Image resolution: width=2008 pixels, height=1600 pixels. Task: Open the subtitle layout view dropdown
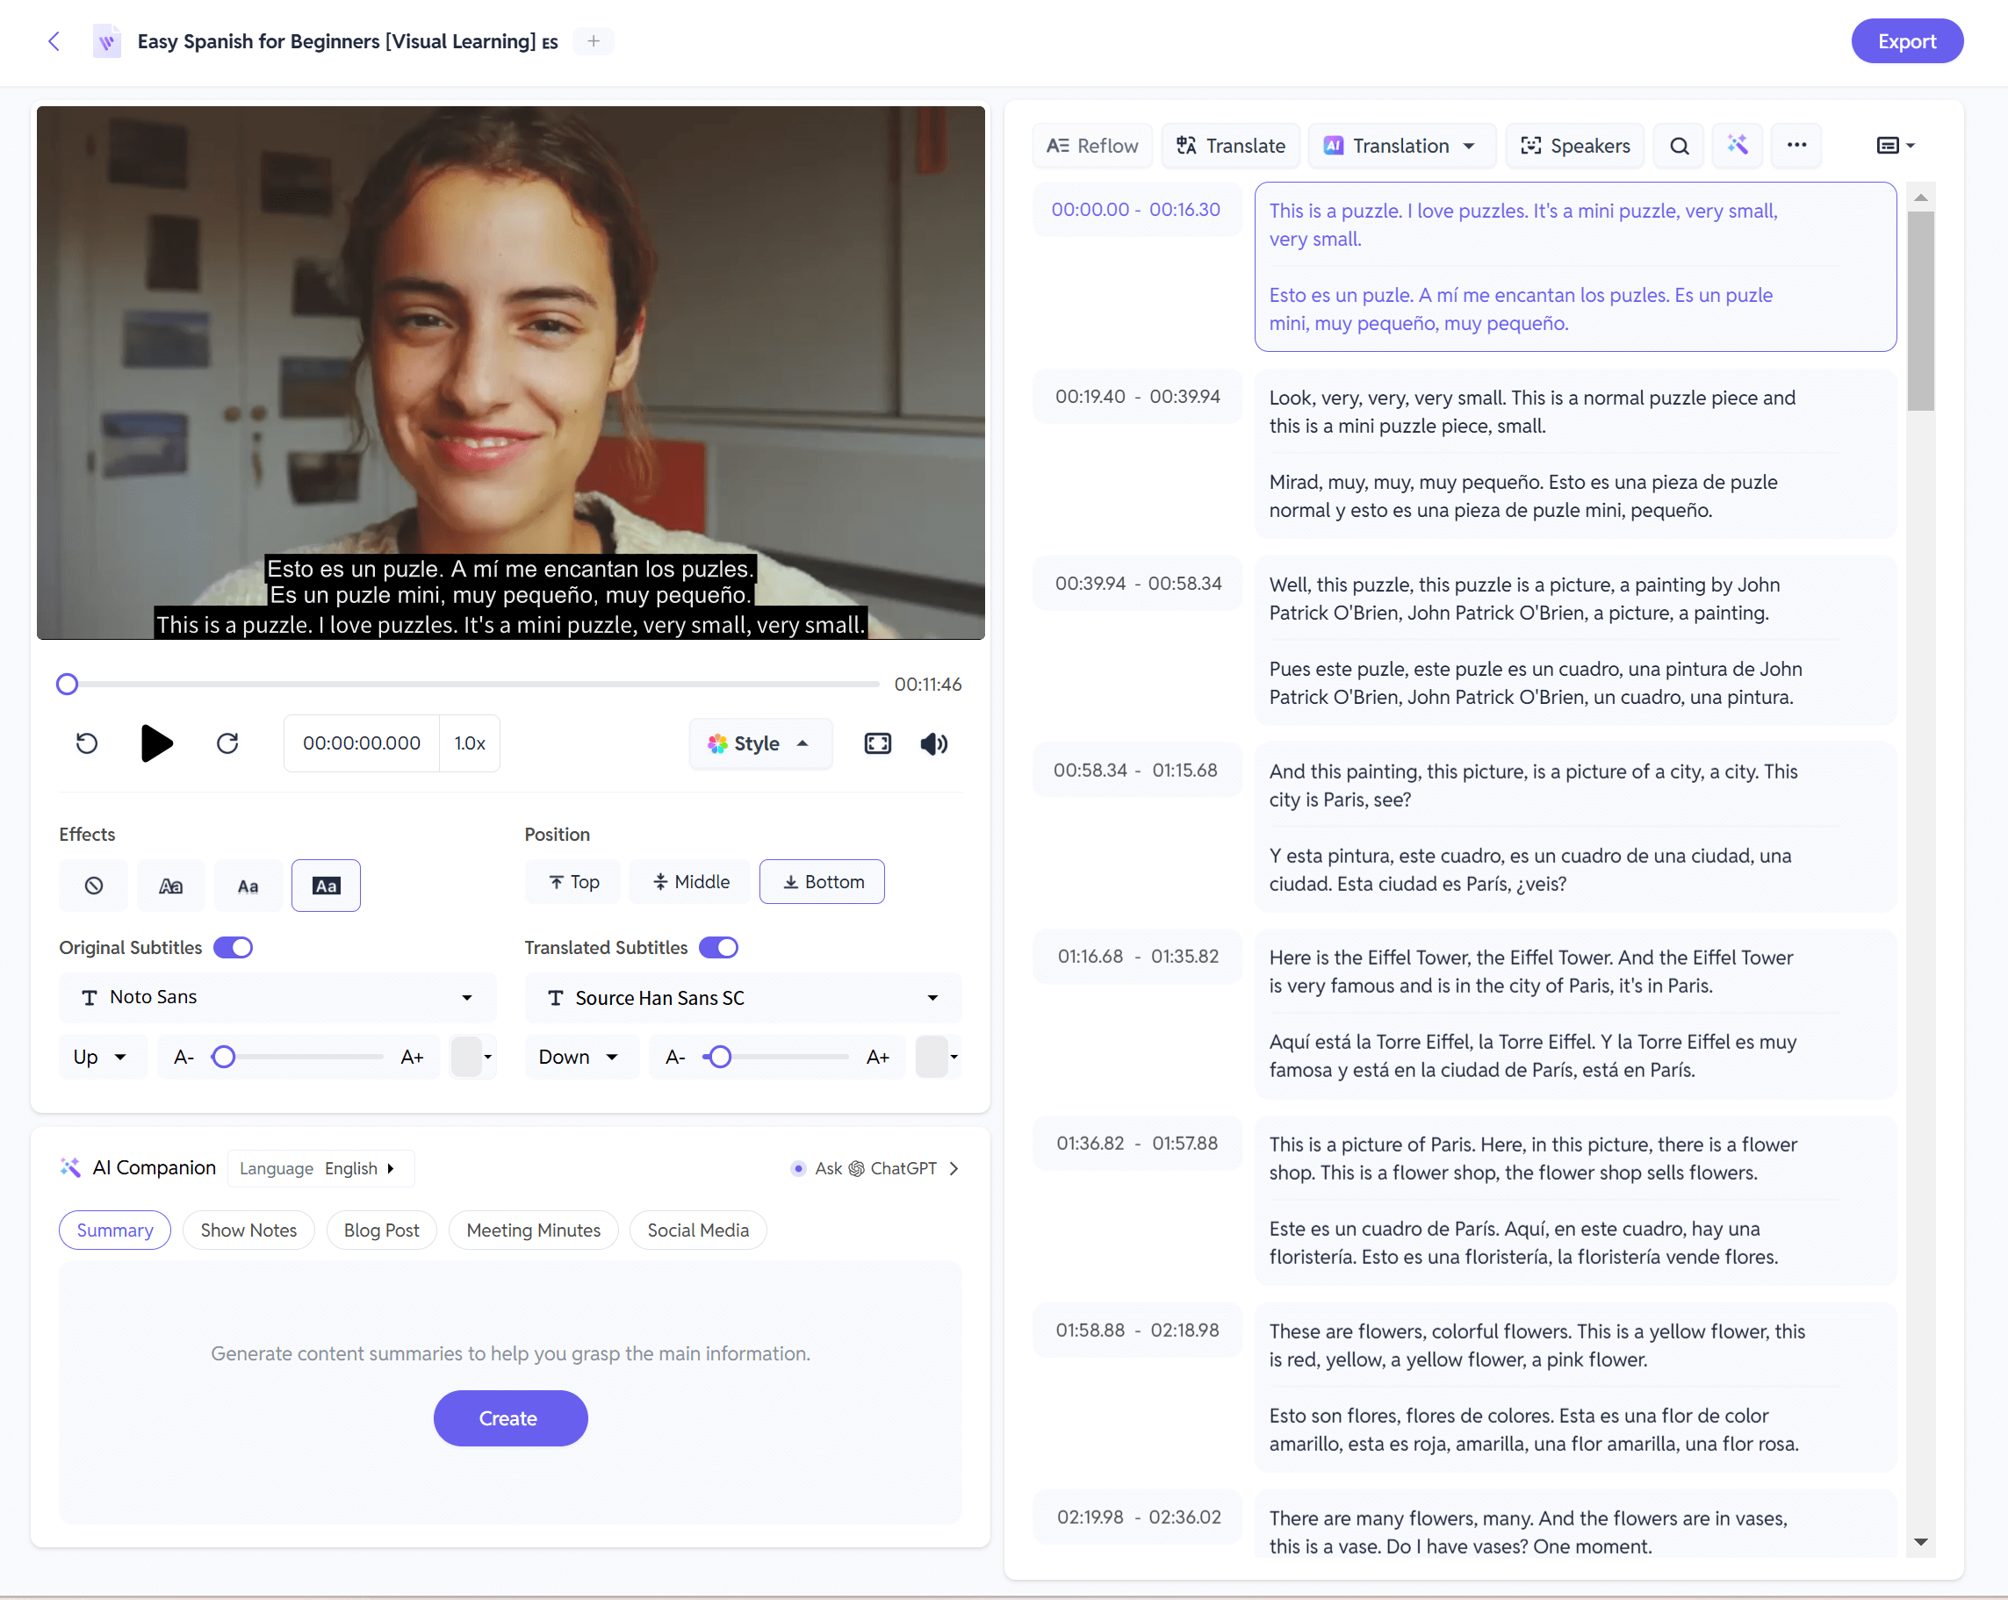click(x=1895, y=145)
